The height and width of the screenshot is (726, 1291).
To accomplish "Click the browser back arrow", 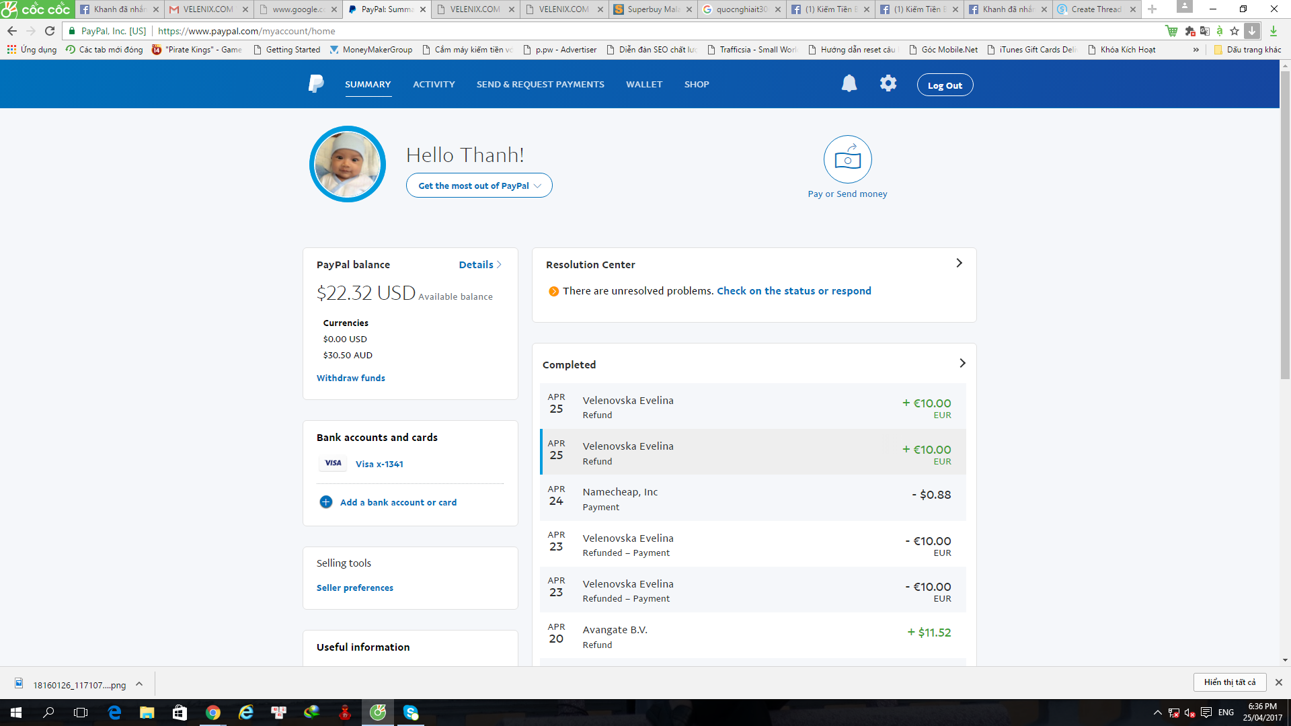I will pyautogui.click(x=12, y=31).
